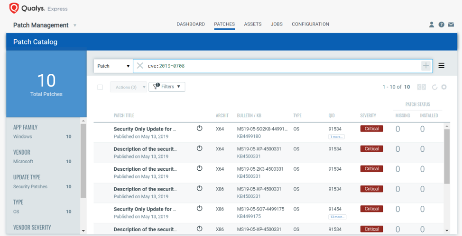Switch to the Assets tab

pos(252,24)
